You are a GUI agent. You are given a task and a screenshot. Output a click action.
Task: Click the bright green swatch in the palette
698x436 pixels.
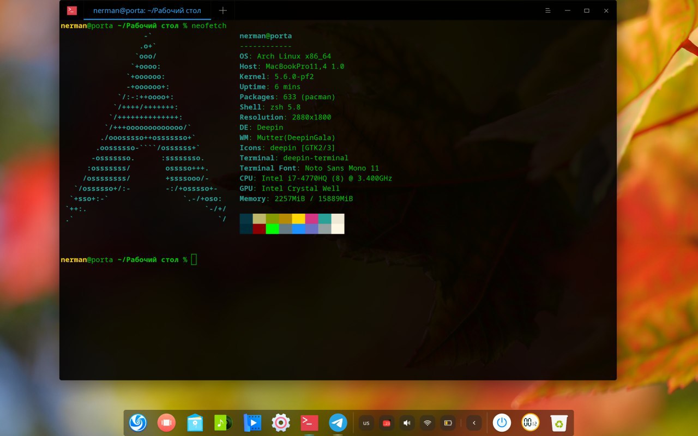[272, 229]
